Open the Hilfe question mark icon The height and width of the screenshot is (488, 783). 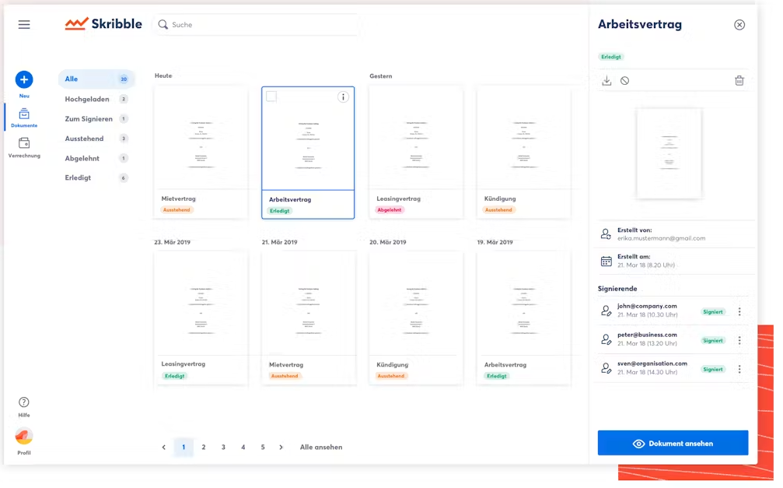(x=24, y=402)
